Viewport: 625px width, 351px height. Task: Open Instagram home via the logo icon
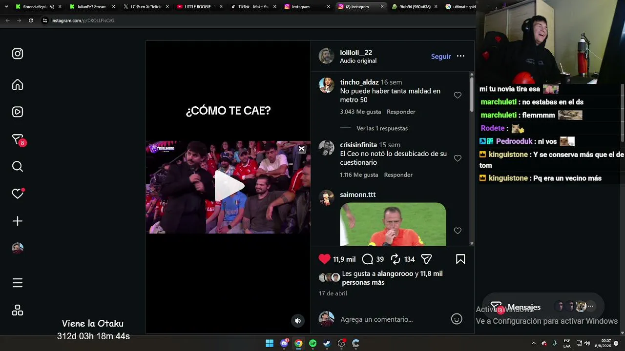coord(18,54)
